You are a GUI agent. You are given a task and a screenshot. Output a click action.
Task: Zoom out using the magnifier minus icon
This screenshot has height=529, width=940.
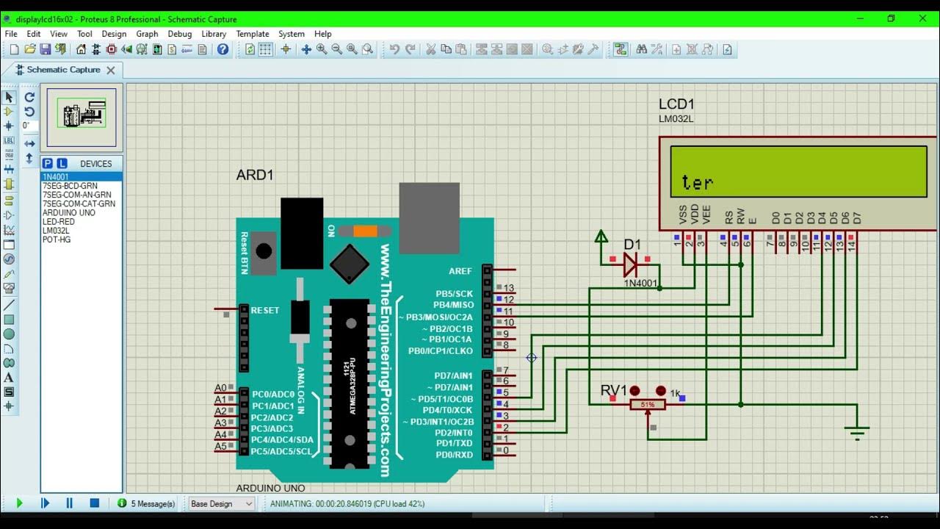click(337, 49)
